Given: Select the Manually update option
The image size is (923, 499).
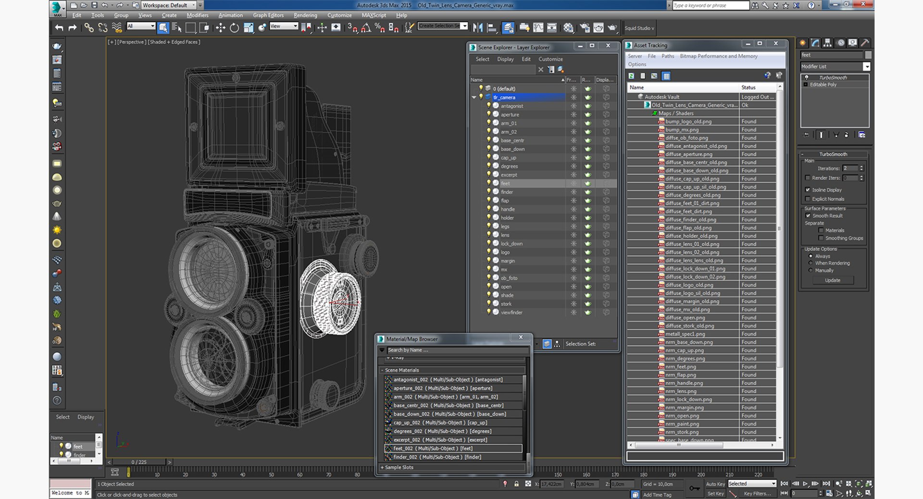Looking at the screenshot, I should coord(811,271).
